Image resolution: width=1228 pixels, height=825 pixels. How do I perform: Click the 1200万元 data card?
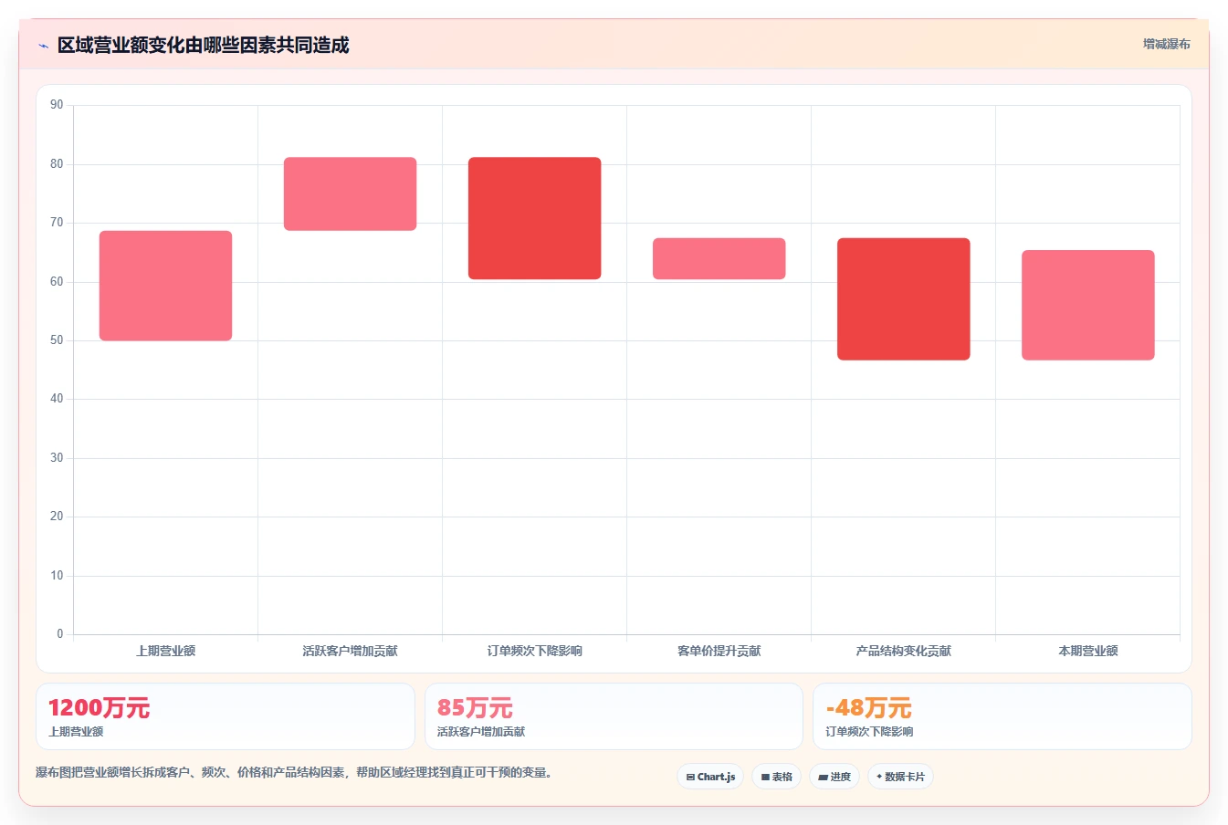[x=226, y=716]
